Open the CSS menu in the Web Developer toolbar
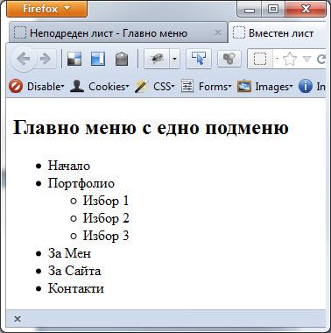 pos(155,87)
